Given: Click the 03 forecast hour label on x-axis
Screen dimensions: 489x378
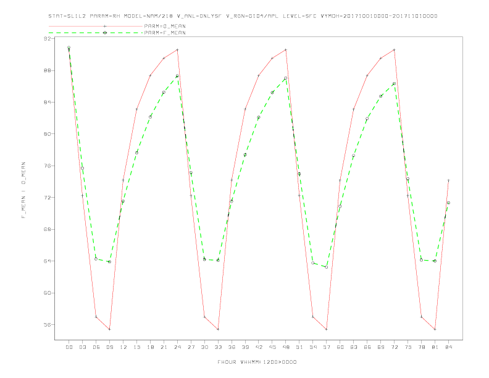Looking at the screenshot, I should click(x=82, y=347).
